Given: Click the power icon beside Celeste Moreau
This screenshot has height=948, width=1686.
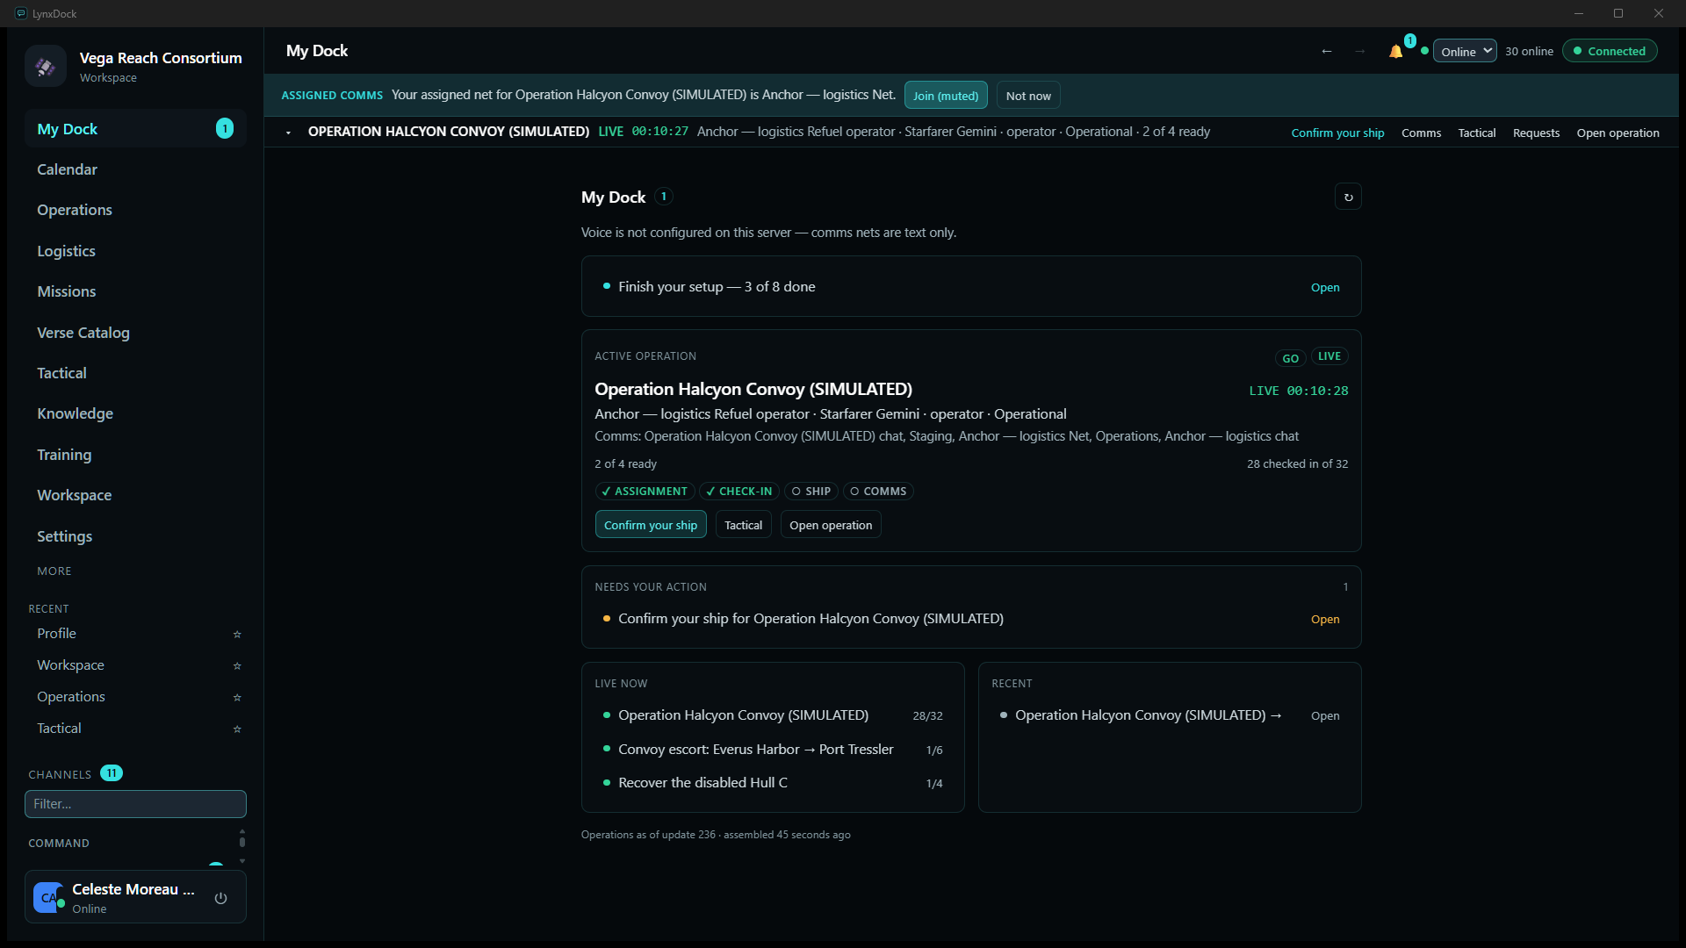Looking at the screenshot, I should click(221, 898).
